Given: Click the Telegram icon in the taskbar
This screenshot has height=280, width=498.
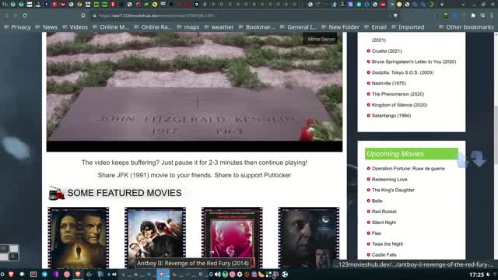Looking at the screenshot, I should [44, 275].
